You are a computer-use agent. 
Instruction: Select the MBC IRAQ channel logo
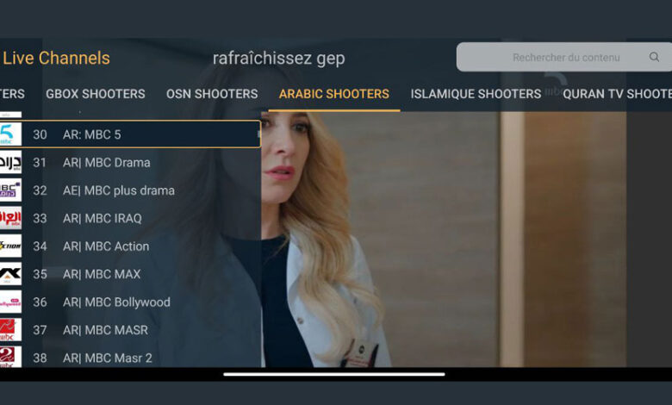pos(10,218)
